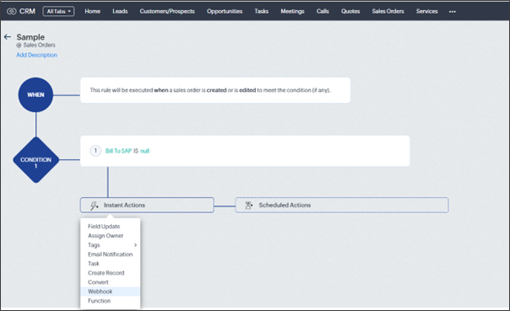This screenshot has height=311, width=510.
Task: Click the CRM product name
Action: tap(27, 11)
